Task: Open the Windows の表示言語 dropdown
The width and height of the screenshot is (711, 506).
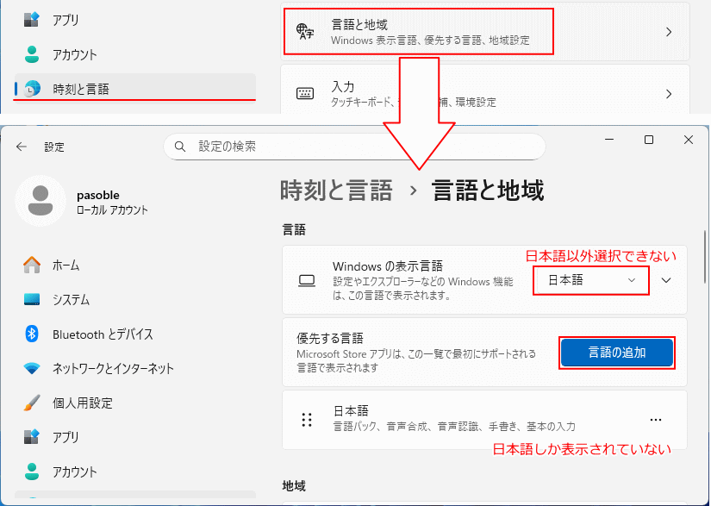Action: pos(590,279)
